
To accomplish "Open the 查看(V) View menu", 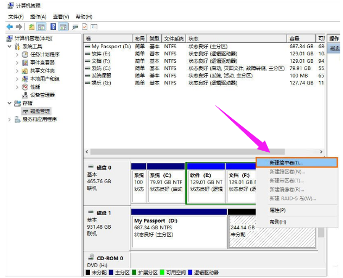I will tap(61, 17).
